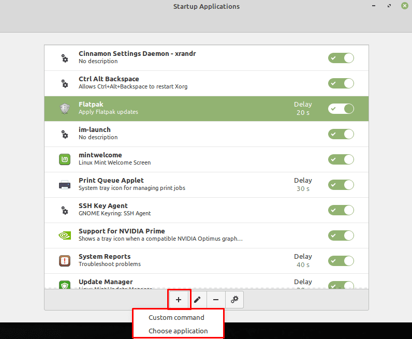412x339 pixels.
Task: Click 'Linux Mint Welcome Screen' description
Action: [x=114, y=163]
